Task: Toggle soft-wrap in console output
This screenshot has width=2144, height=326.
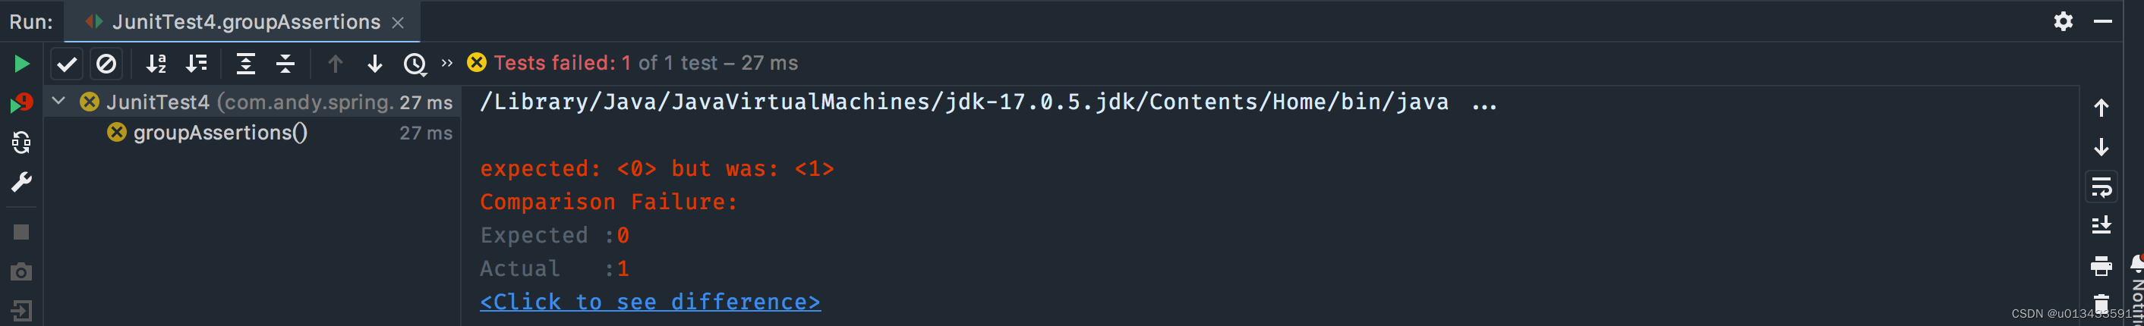Action: (x=2101, y=188)
